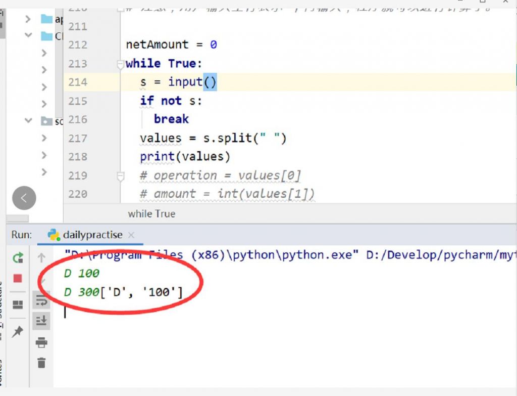Screen dimensions: 517x396
Task: Toggle scroll to end of console
Action: click(41, 320)
